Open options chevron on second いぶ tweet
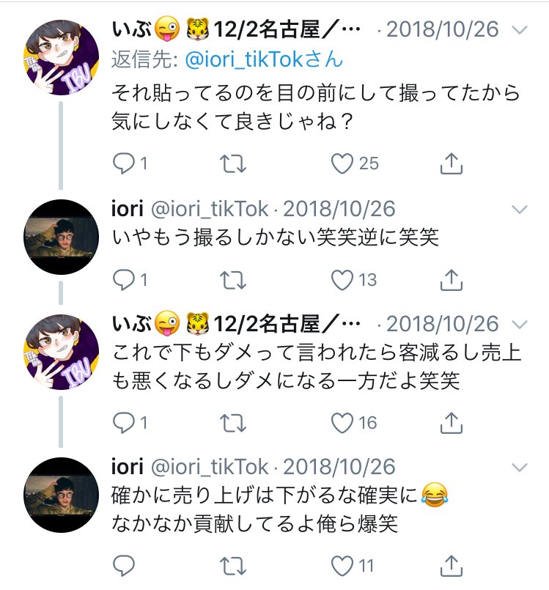Image resolution: width=549 pixels, height=590 pixels. pos(519,323)
